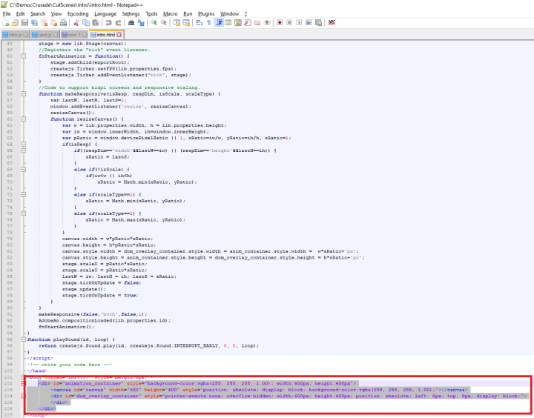534x418 pixels.
Task: Click the Save recorded macro icon
Action: 318,23
